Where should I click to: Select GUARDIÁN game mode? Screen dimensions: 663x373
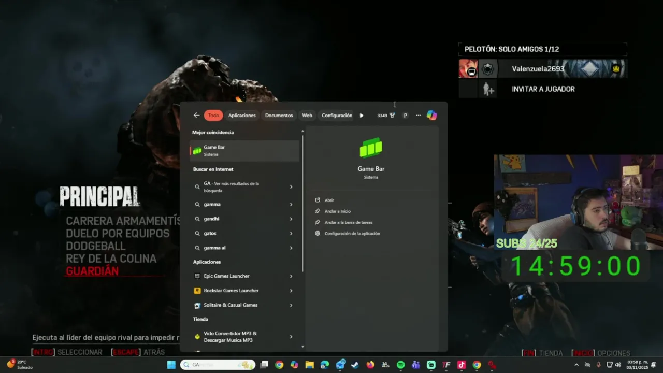92,271
